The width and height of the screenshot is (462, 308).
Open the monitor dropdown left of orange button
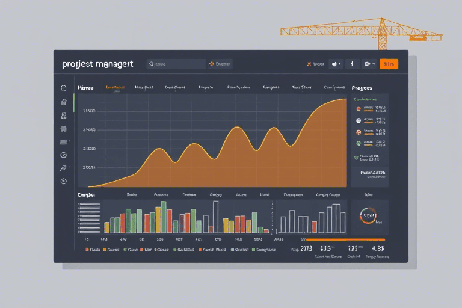(369, 64)
